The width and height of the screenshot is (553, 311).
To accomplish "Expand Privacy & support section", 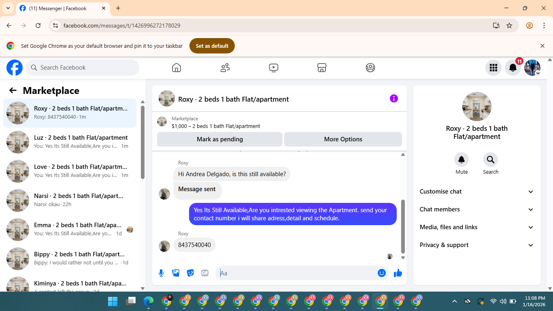I will click(x=477, y=245).
